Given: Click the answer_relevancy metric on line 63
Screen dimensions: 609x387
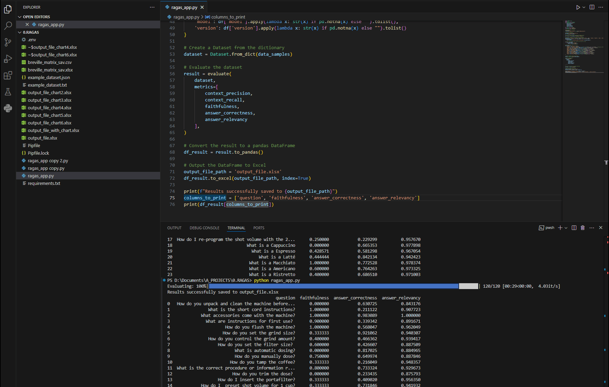Looking at the screenshot, I should click(226, 120).
